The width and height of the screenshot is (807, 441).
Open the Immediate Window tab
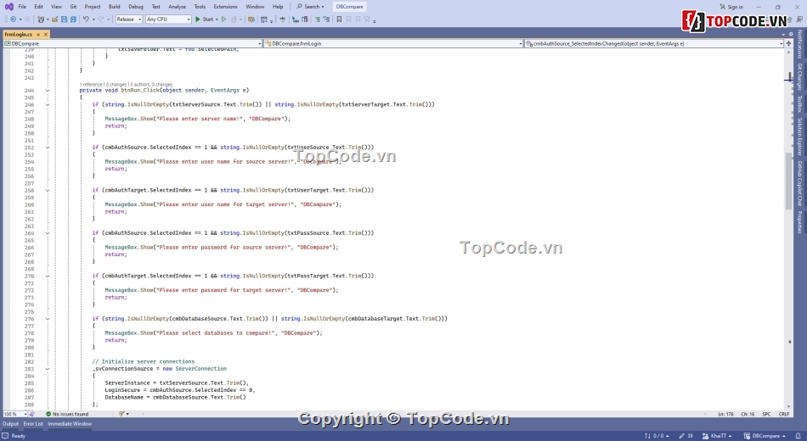click(x=70, y=424)
